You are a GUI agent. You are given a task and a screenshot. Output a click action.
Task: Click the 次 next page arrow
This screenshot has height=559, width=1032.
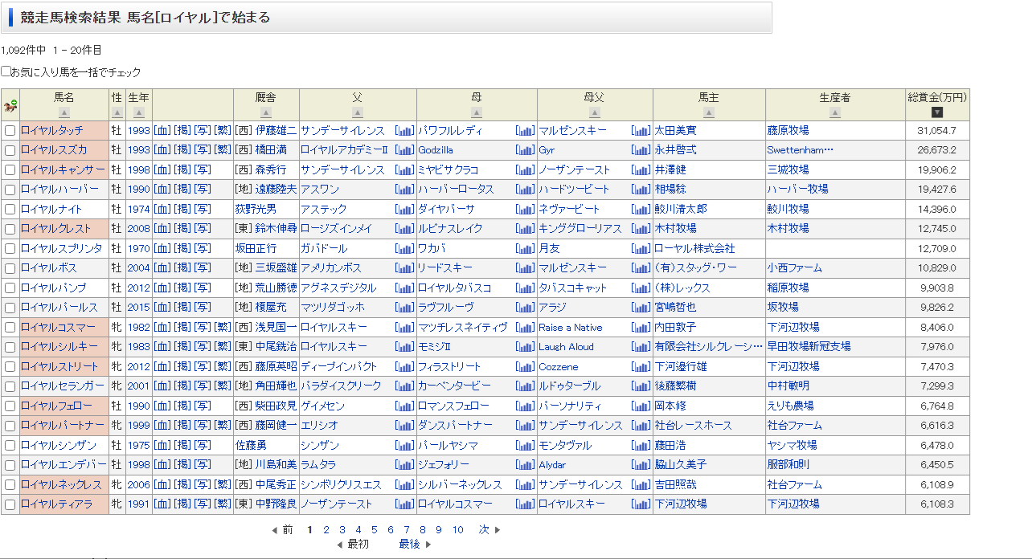point(489,529)
